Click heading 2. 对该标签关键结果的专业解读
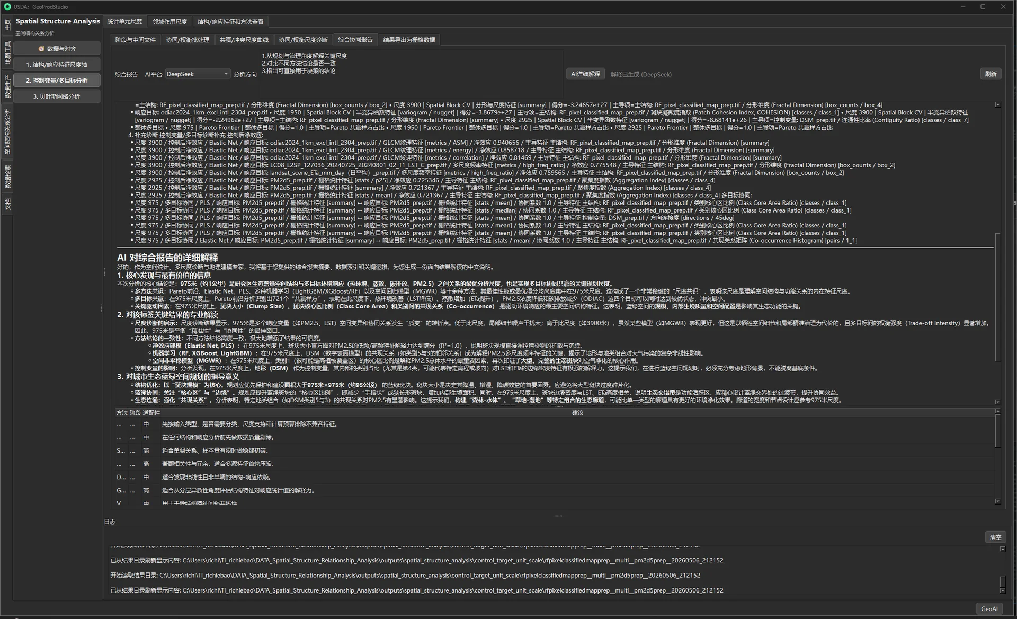The image size is (1017, 619). tap(167, 315)
